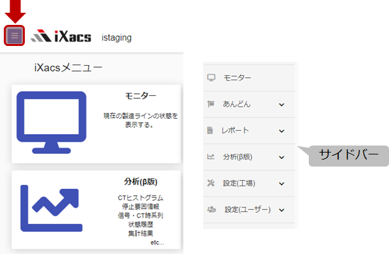This screenshot has width=389, height=254.
Task: Click the 状態履歴 text
Action: [x=141, y=225]
